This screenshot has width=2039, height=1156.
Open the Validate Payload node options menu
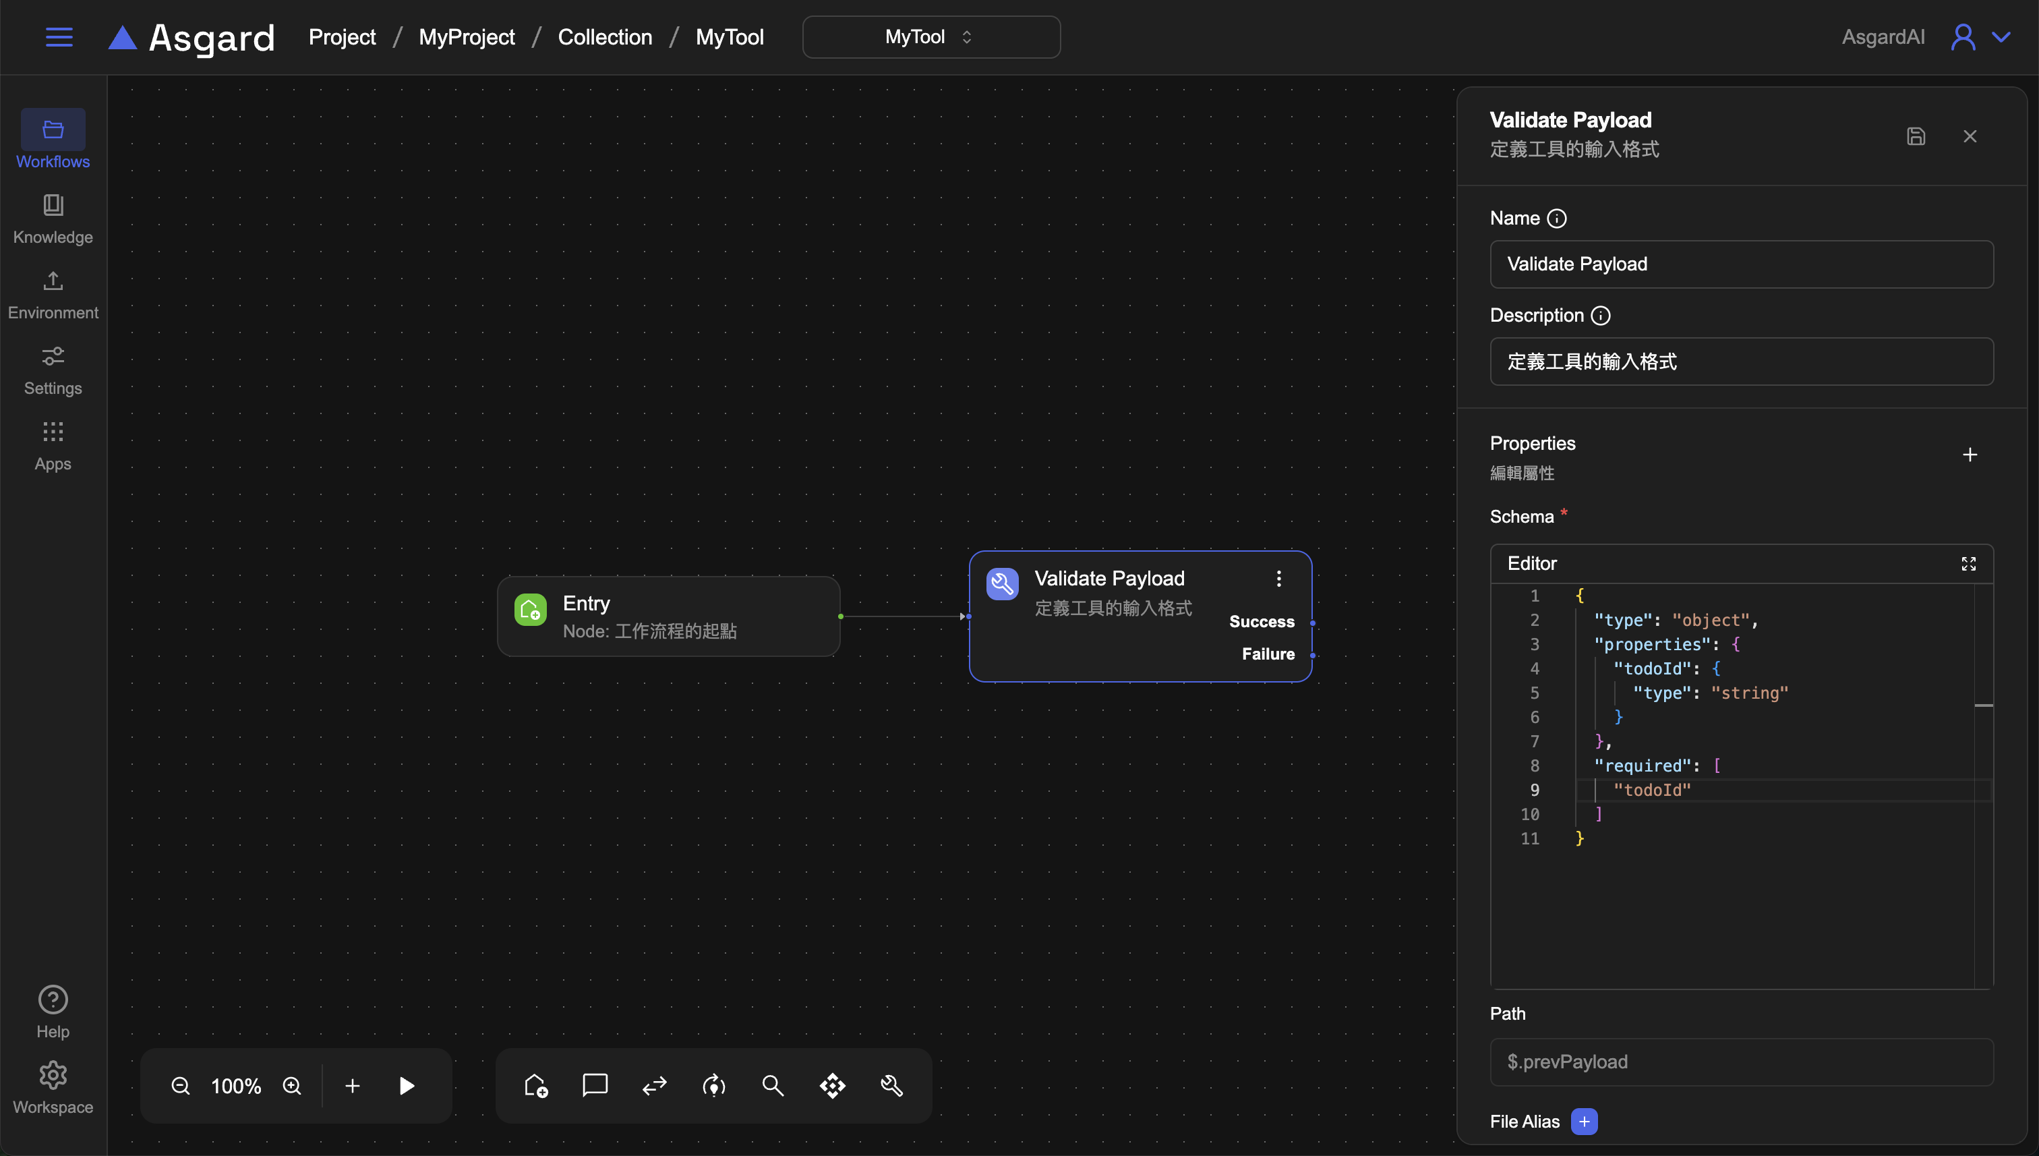1278,579
